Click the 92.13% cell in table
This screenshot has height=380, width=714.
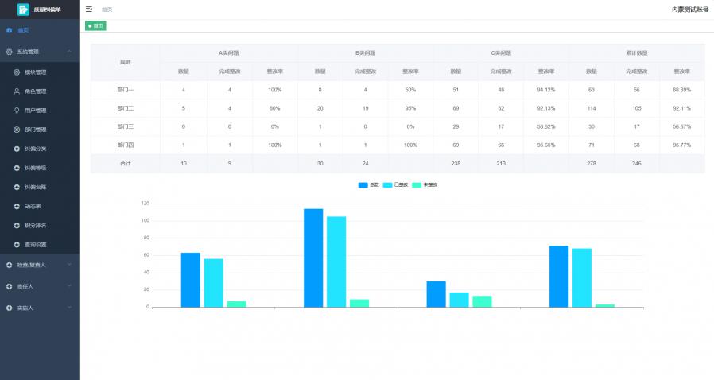[x=546, y=108]
